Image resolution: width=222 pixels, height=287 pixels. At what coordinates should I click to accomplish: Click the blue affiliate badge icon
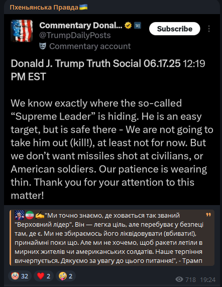pyautogui.click(x=138, y=26)
